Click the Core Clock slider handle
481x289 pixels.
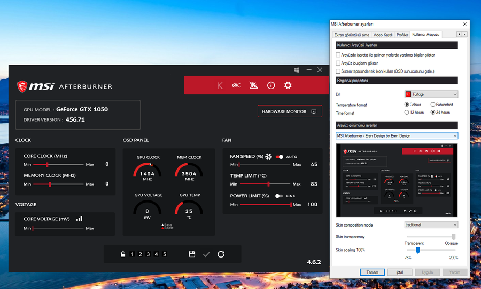[x=47, y=164]
